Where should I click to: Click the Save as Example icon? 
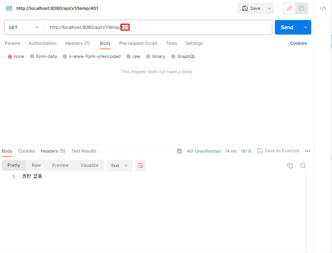260,151
